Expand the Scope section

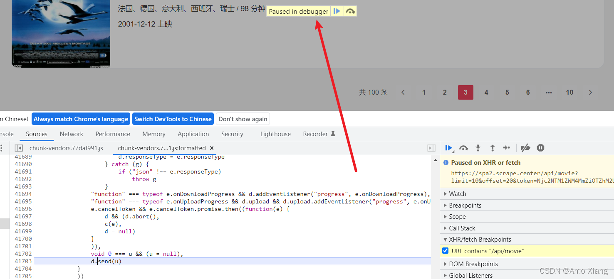coord(527,217)
